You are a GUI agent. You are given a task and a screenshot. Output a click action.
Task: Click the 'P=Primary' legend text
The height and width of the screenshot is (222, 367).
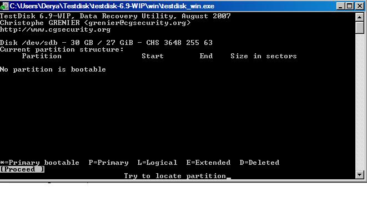tap(109, 163)
